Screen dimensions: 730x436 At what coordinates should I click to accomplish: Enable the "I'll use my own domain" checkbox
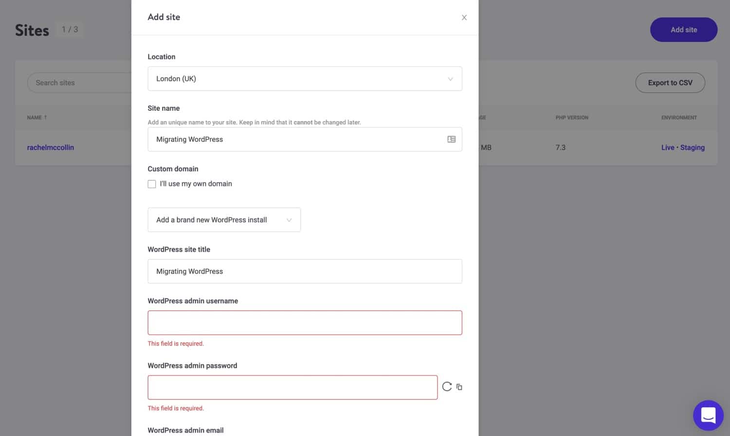[x=151, y=184]
